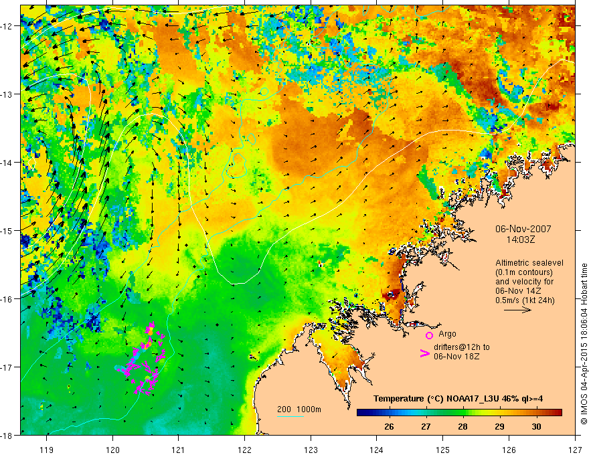Viewport: 589px width, 455px height.
Task: Click the longitude axis label '119'
Action: click(x=47, y=450)
